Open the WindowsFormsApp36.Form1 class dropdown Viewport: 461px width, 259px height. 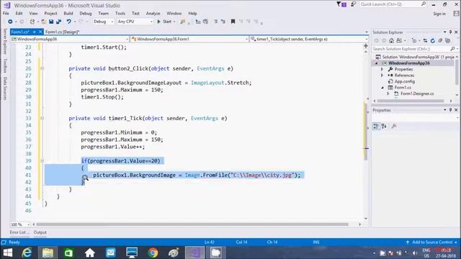pyautogui.click(x=189, y=39)
